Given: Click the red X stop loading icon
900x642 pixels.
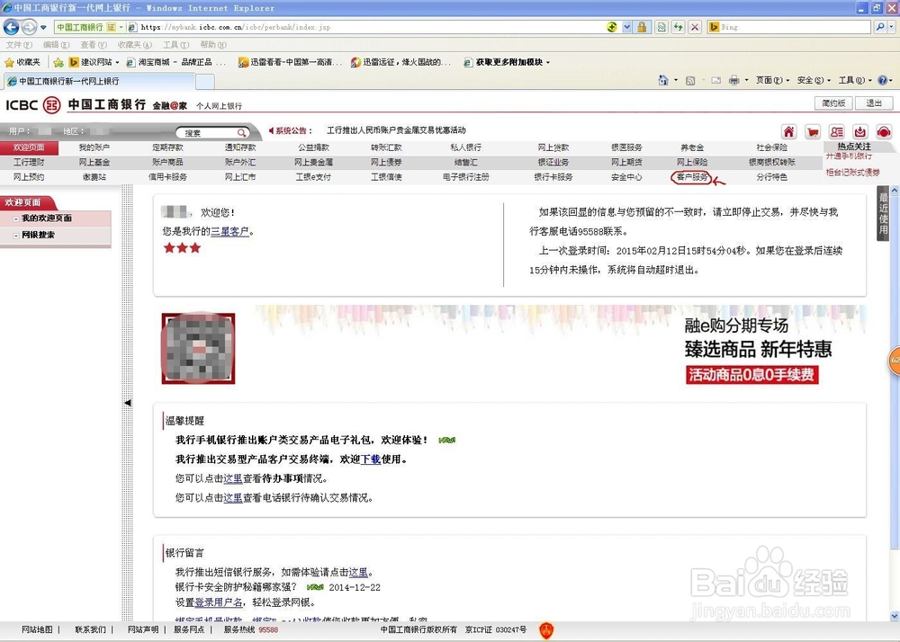Looking at the screenshot, I should [x=695, y=27].
